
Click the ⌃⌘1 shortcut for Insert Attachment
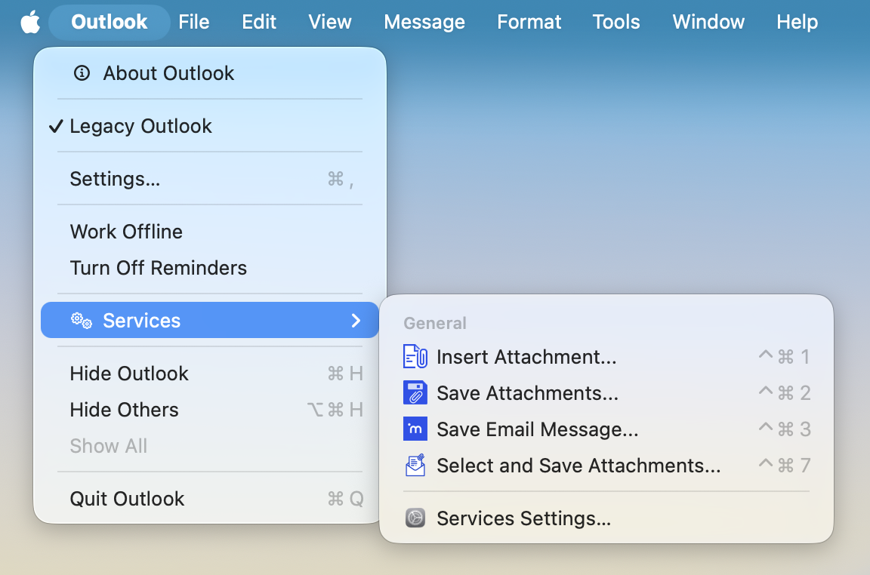(785, 356)
